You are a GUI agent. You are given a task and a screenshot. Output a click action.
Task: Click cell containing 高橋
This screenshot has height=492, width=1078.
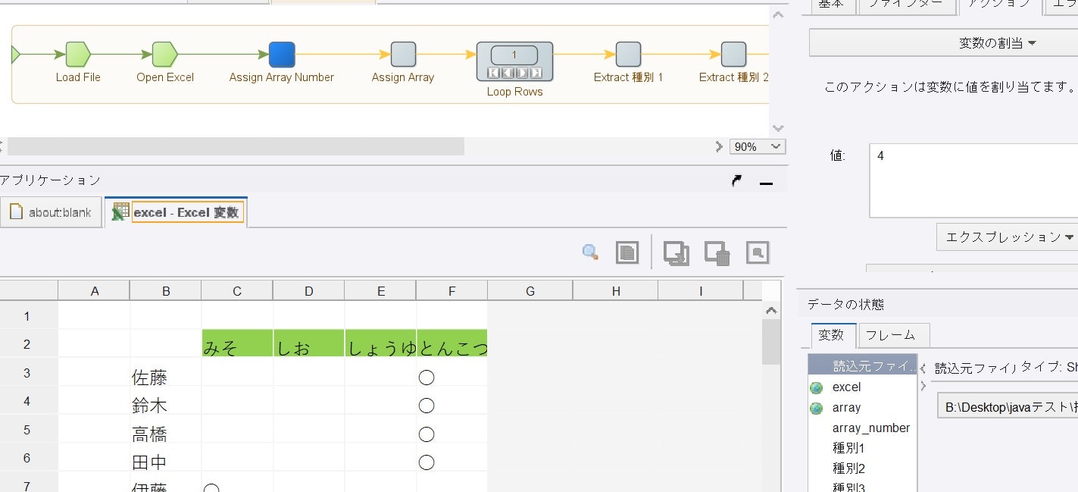point(166,429)
